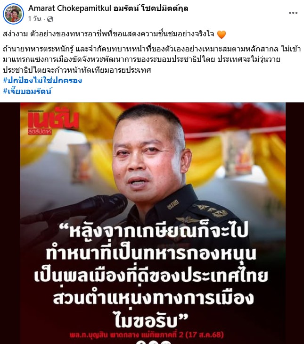
Task: Click the name tag on the uniform collar
Action: tap(173, 204)
